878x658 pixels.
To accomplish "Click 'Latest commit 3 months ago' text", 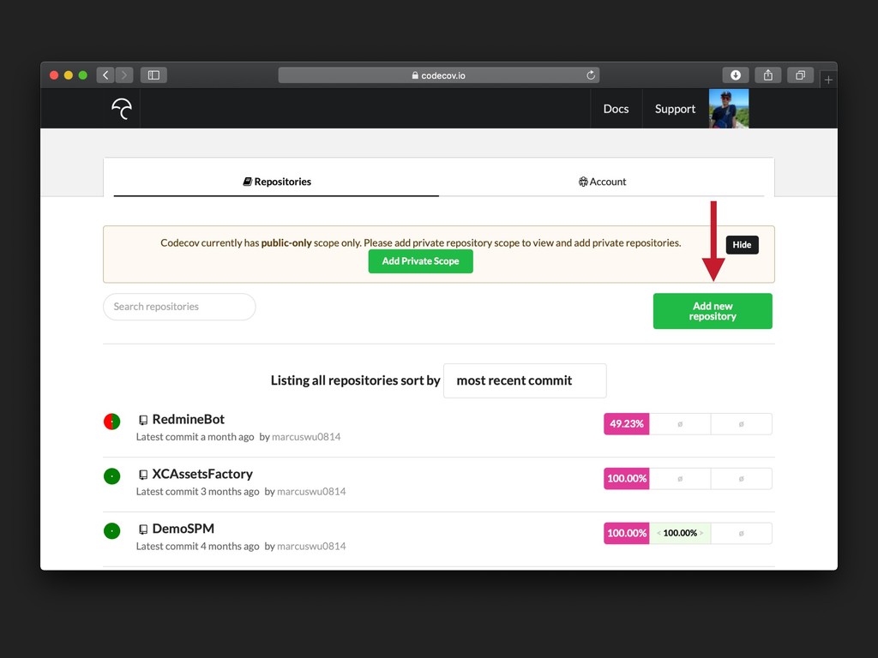I will click(x=198, y=491).
